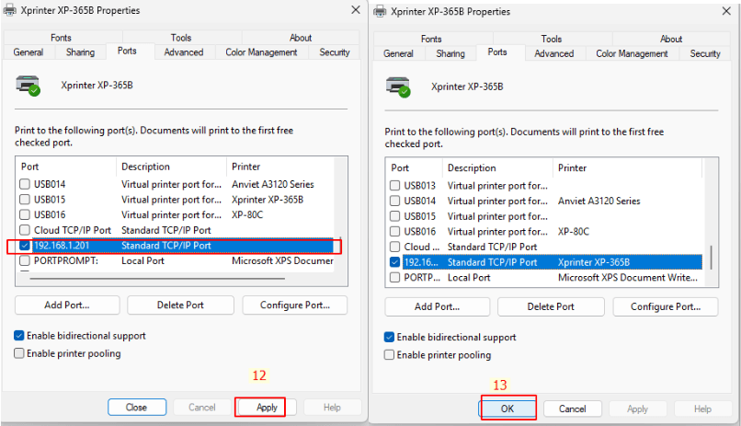This screenshot has height=426, width=741.
Task: Check the USB013 port in the right dialog
Action: [x=394, y=185]
